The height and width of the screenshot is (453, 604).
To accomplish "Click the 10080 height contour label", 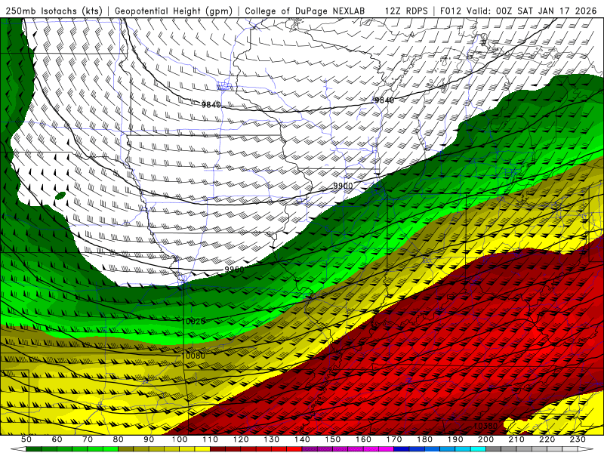I will [x=194, y=356].
